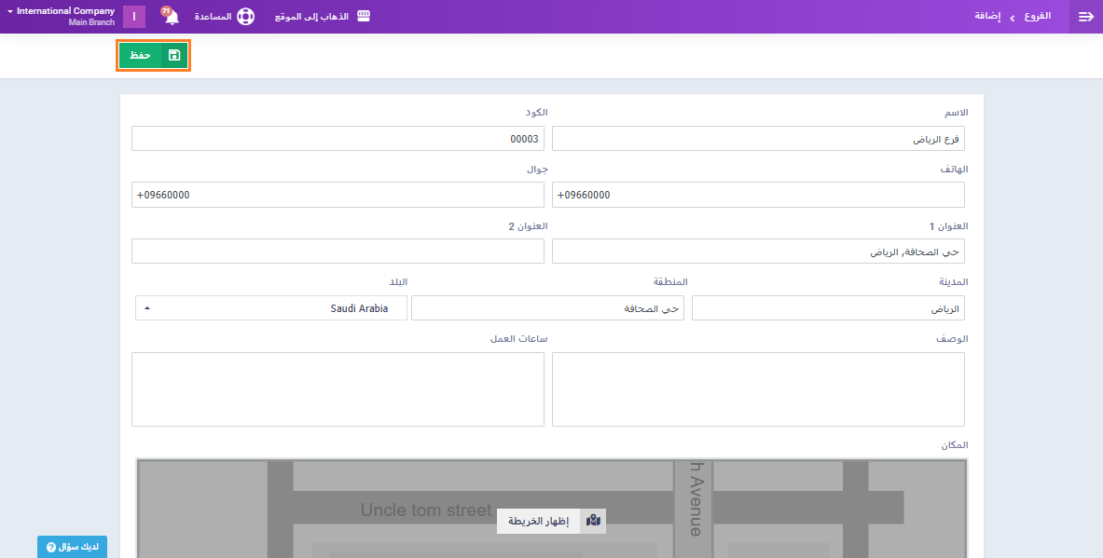Click the question mark chat icon
1103x558 pixels.
coord(51,547)
